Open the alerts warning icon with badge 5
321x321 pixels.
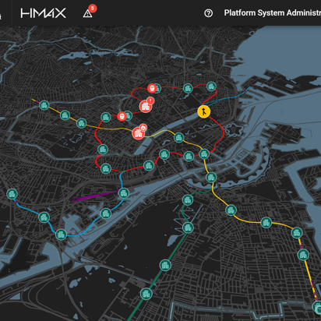[x=88, y=13]
